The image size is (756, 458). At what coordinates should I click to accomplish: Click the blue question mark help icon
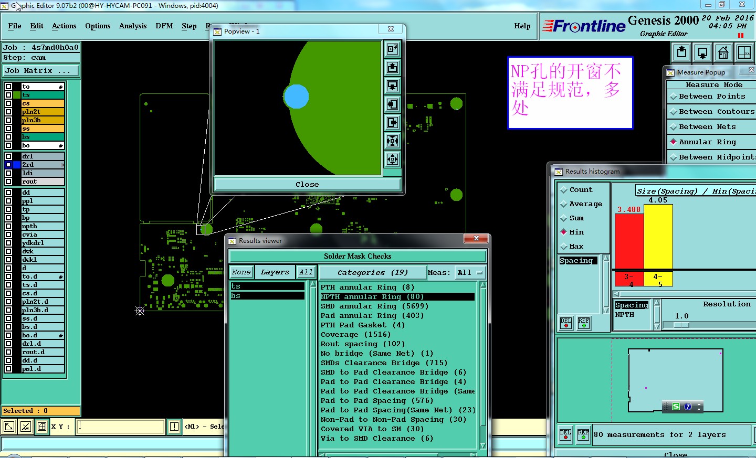tap(688, 407)
